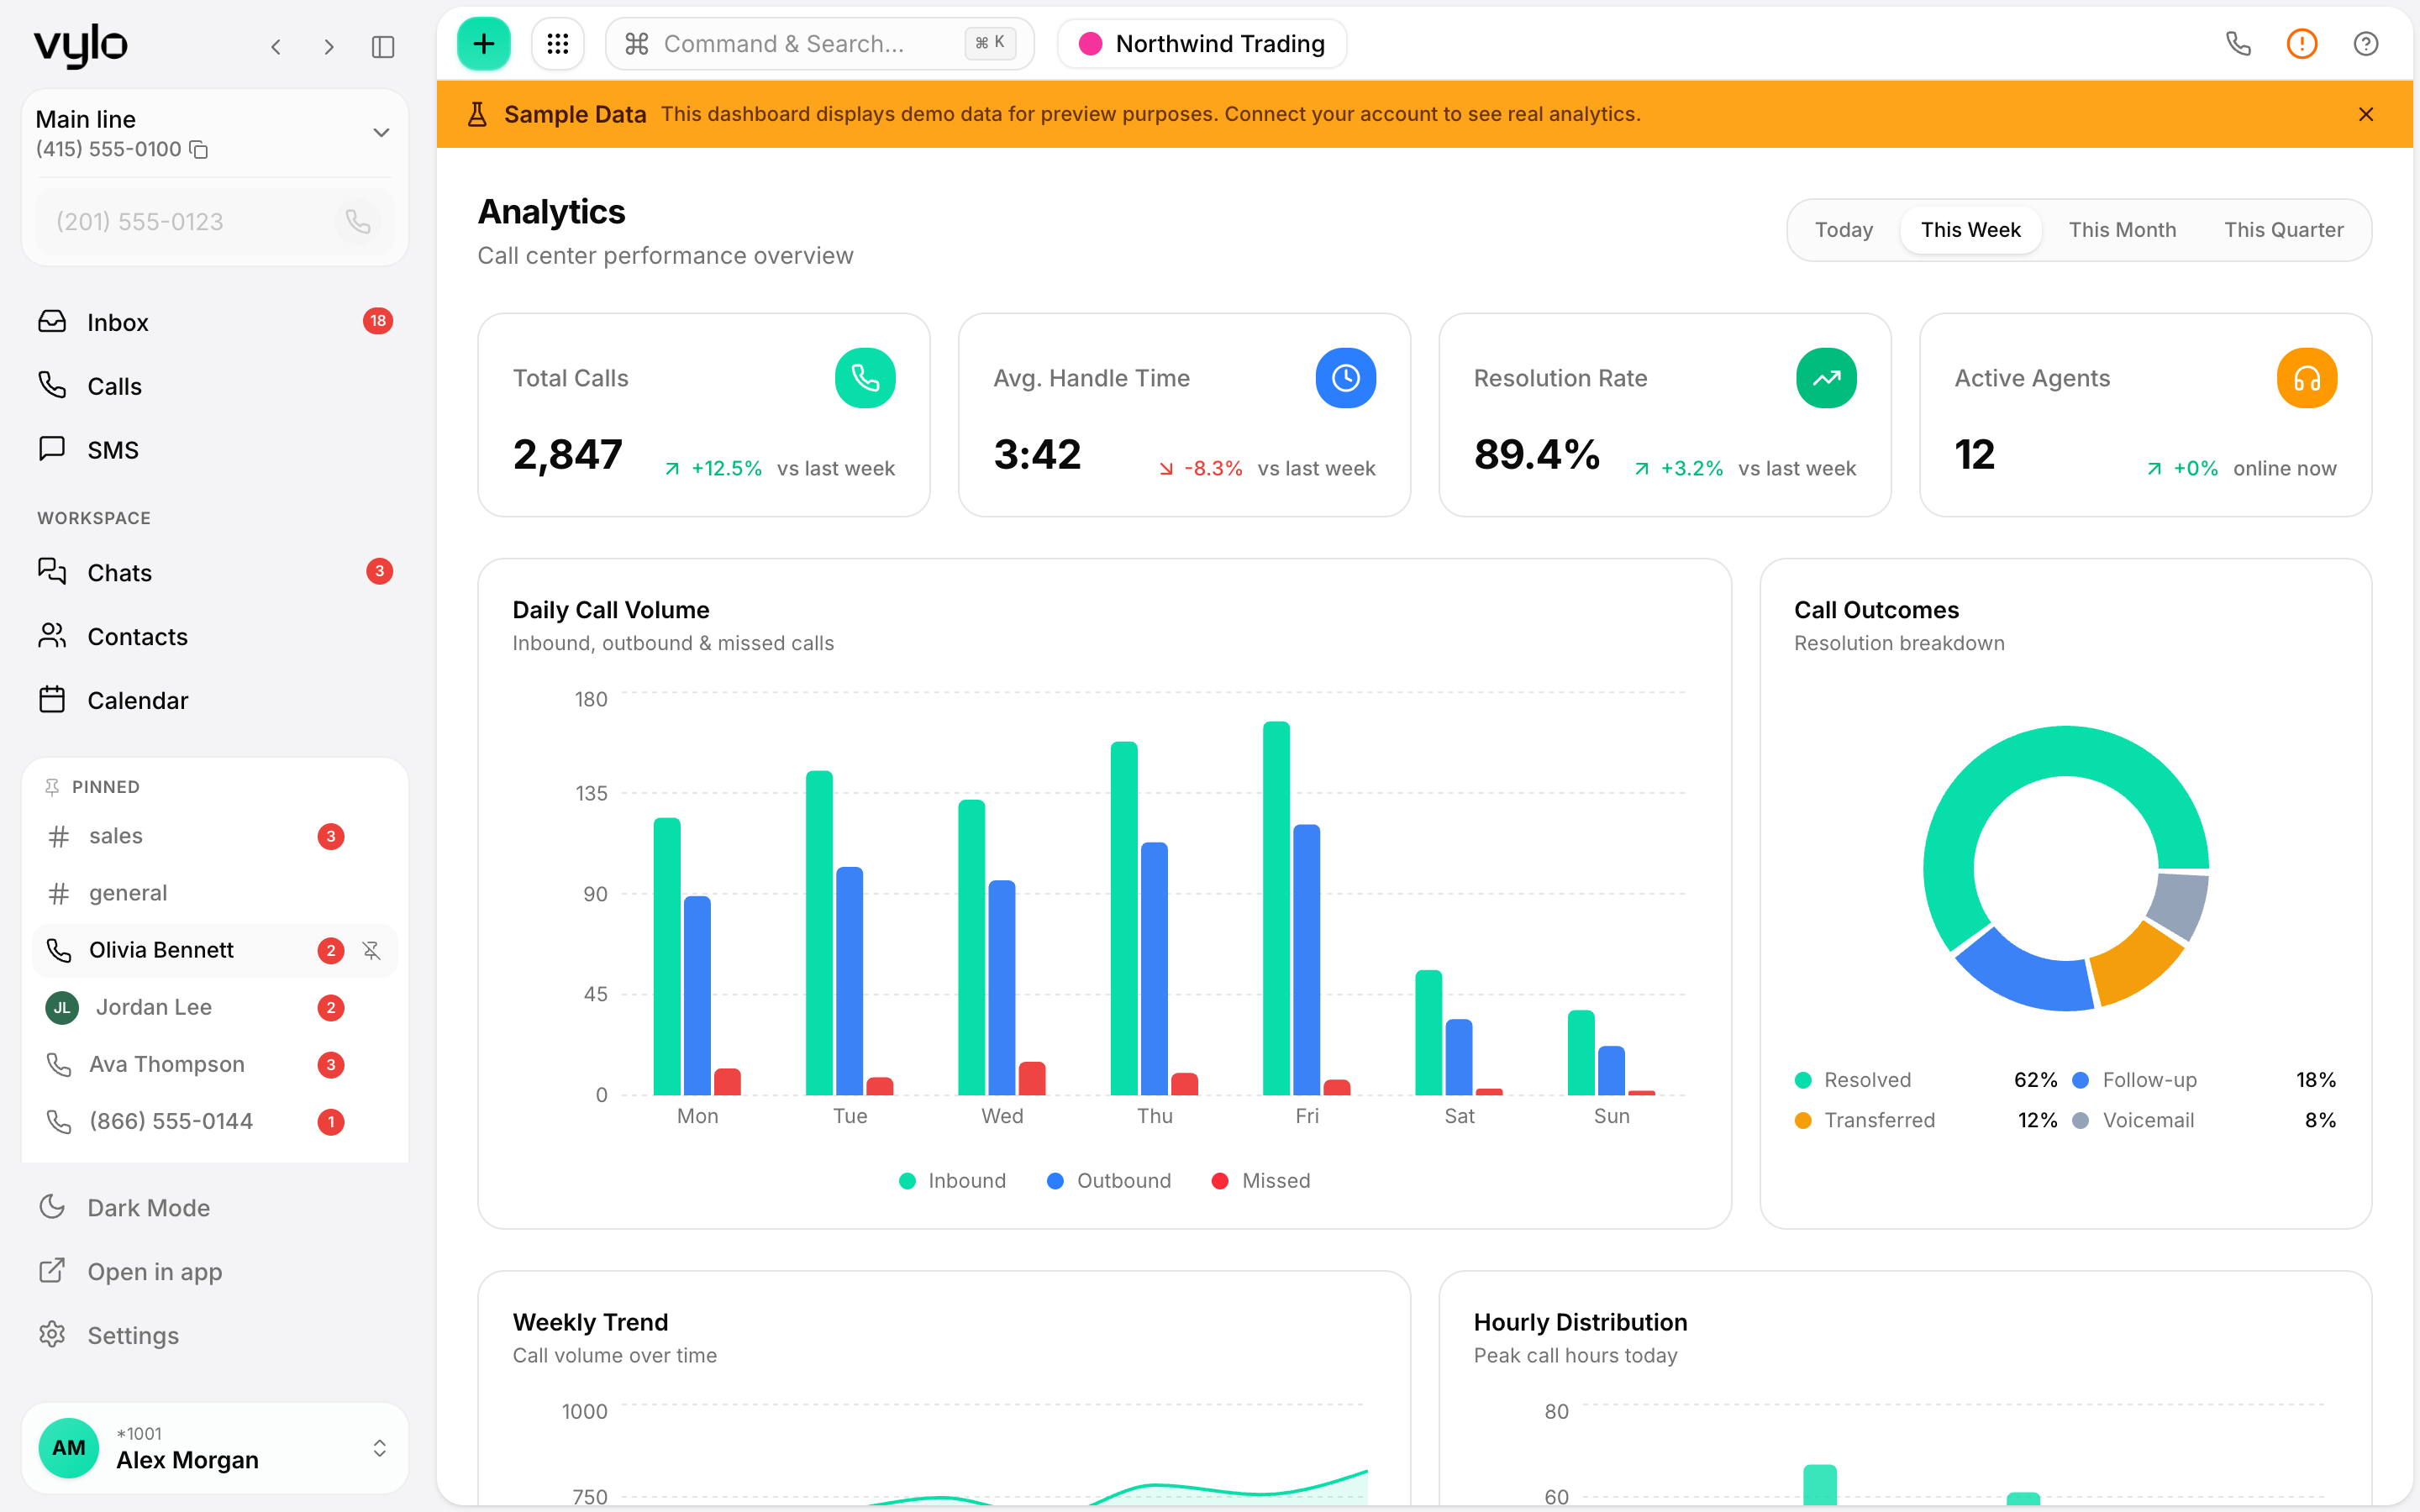Toggle Missed series in chart legend

(1260, 1181)
